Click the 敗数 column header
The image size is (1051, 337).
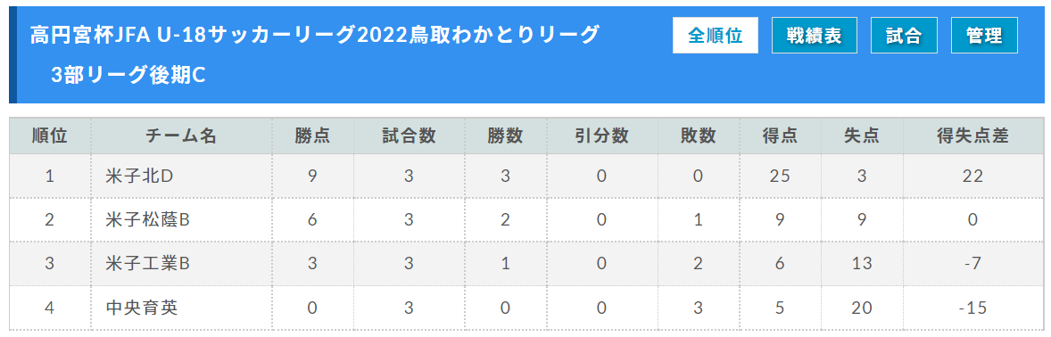coord(699,136)
